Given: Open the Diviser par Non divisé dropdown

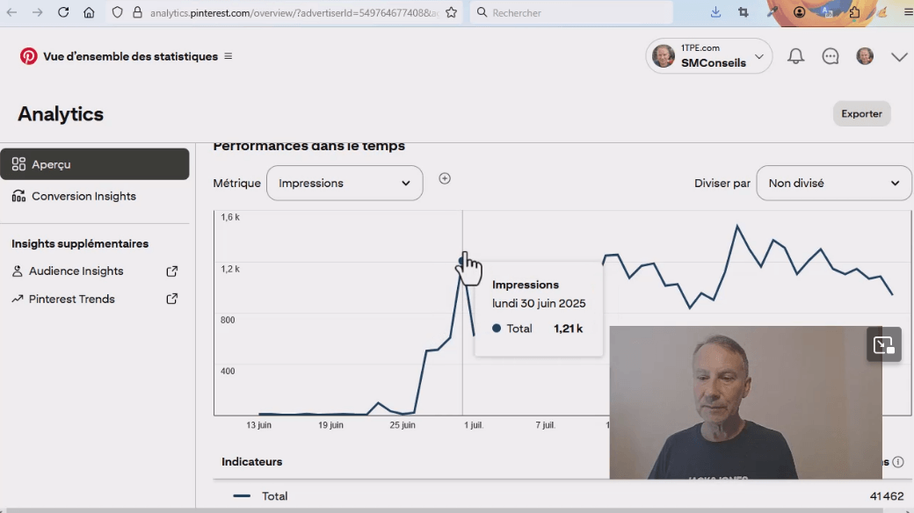Looking at the screenshot, I should (833, 183).
